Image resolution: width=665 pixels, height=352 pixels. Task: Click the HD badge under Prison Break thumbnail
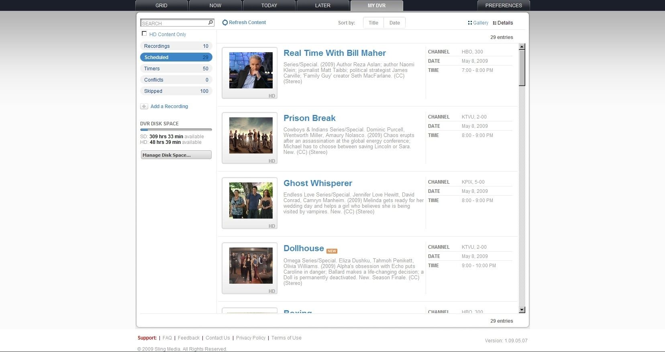coord(272,161)
